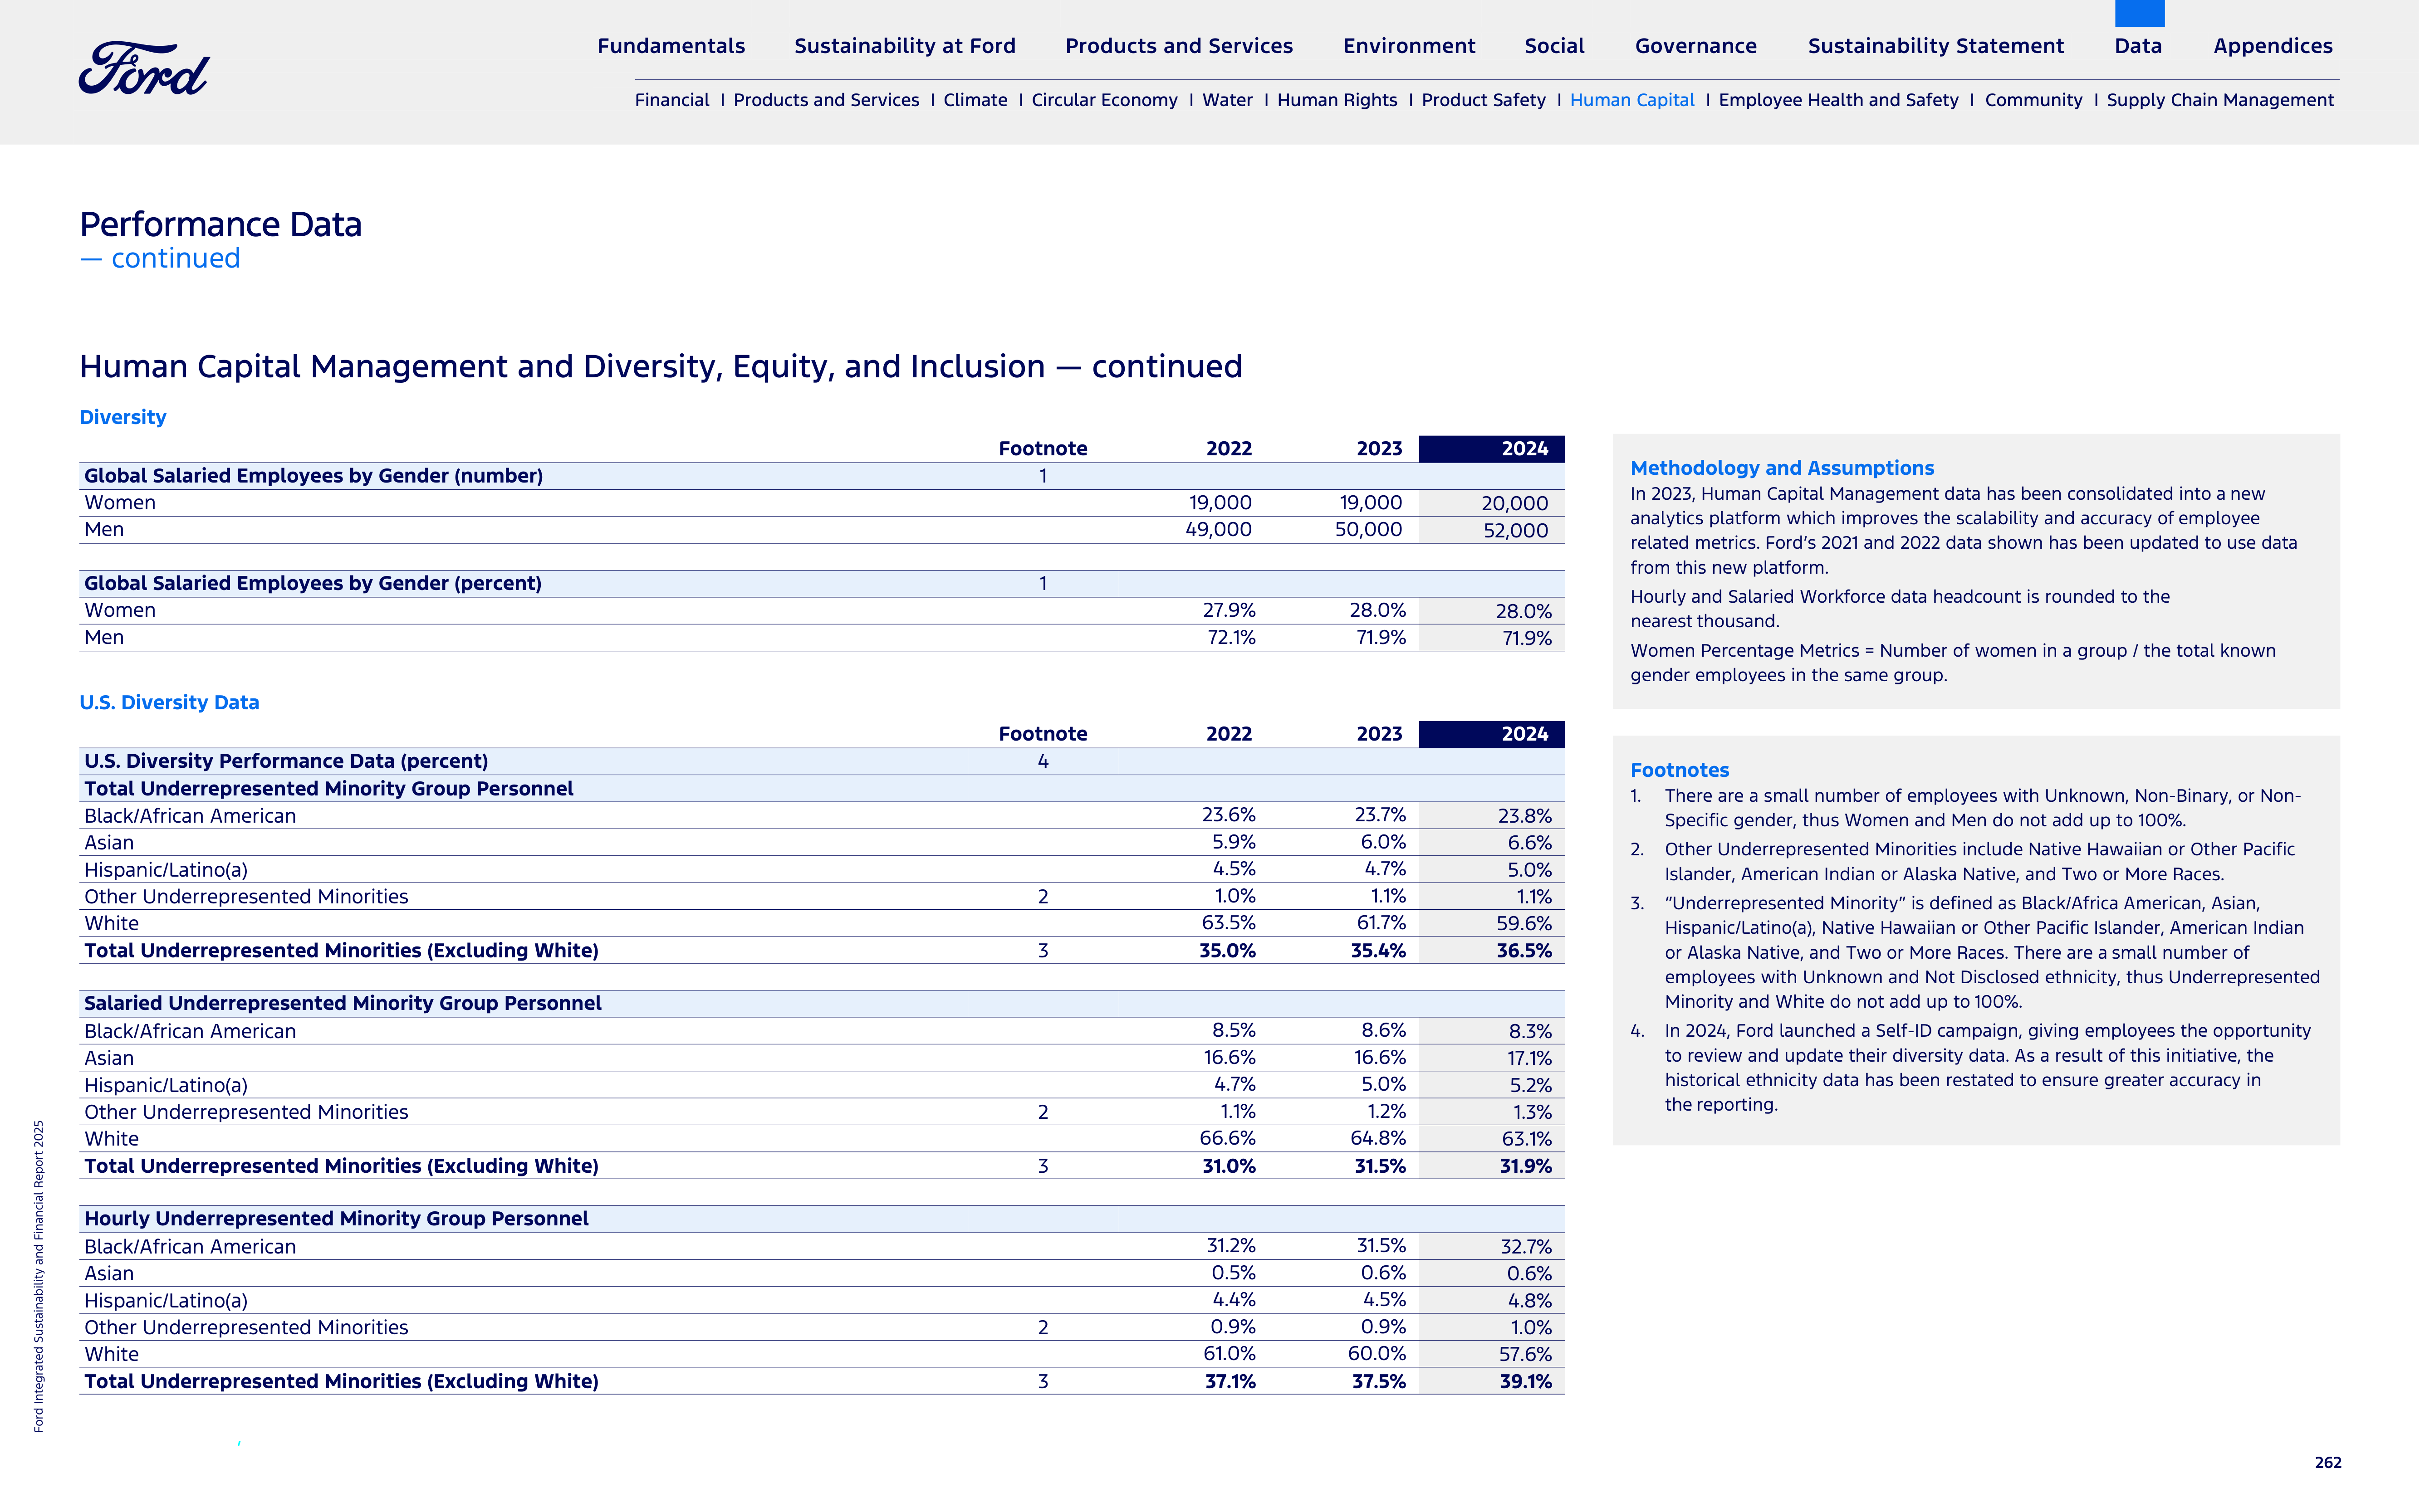Select the bold 35.0% total 2022 value
Image resolution: width=2420 pixels, height=1512 pixels.
(1228, 951)
